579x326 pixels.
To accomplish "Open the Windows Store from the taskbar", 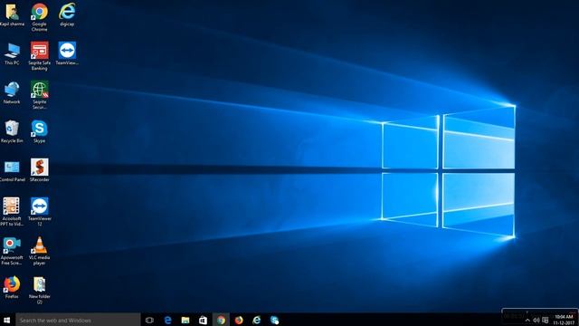I will click(203, 320).
